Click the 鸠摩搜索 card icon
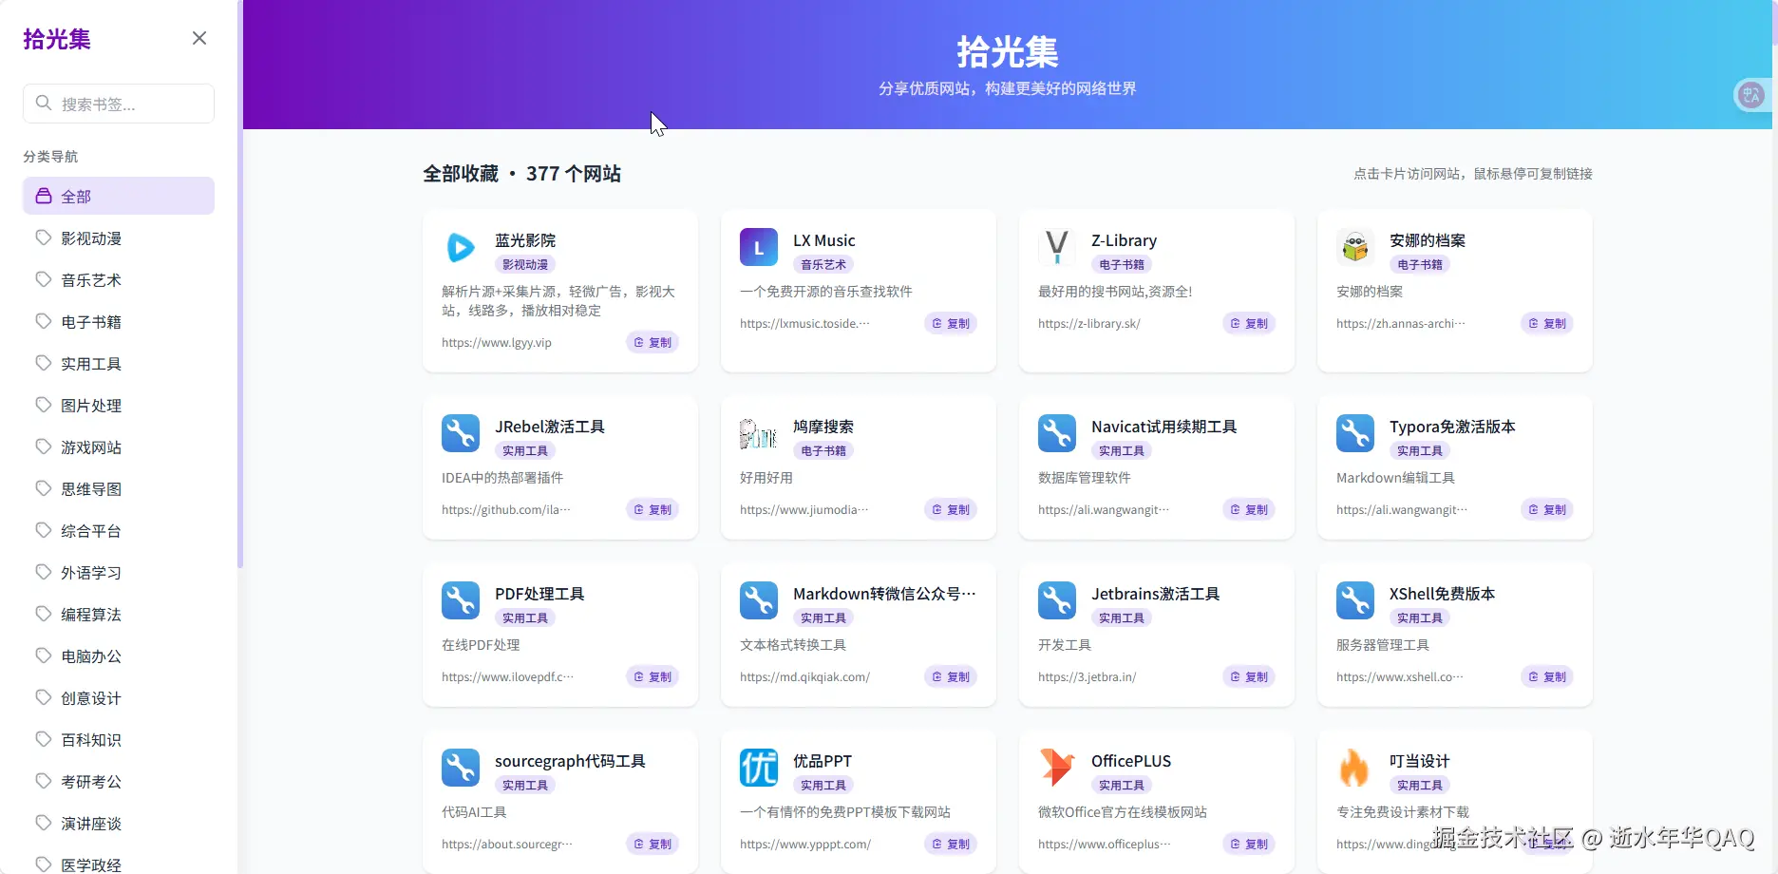The height and width of the screenshot is (874, 1778). coord(758,433)
